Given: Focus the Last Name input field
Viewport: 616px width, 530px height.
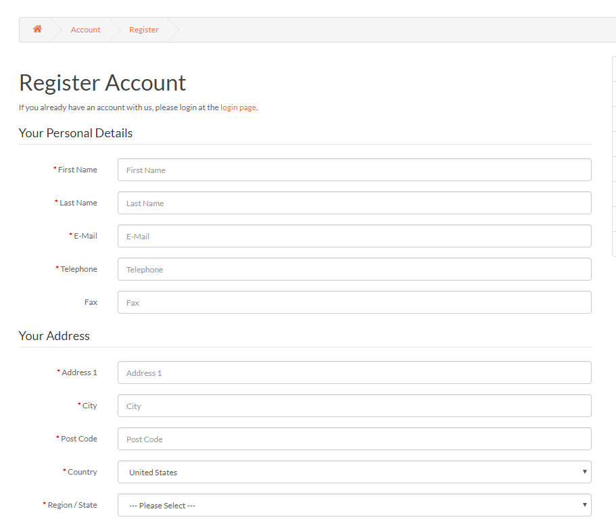Looking at the screenshot, I should (x=354, y=203).
